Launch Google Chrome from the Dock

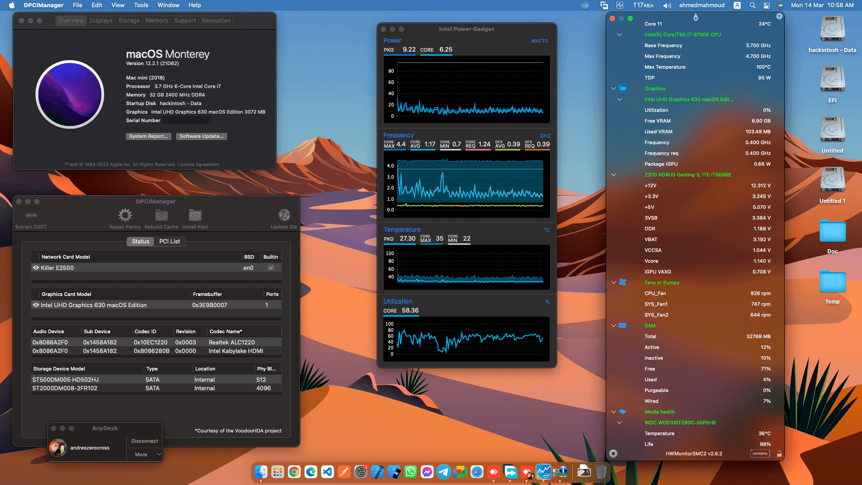point(294,472)
